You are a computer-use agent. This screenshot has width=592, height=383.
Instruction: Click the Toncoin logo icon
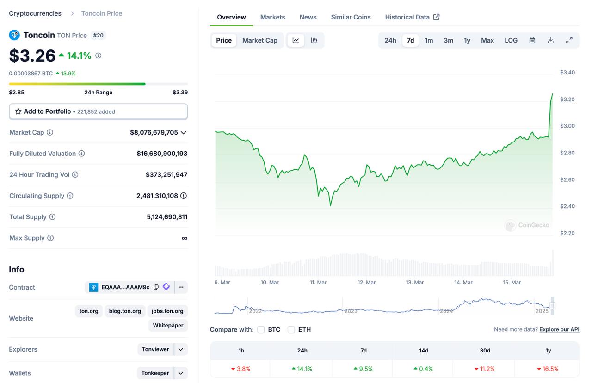pyautogui.click(x=14, y=35)
